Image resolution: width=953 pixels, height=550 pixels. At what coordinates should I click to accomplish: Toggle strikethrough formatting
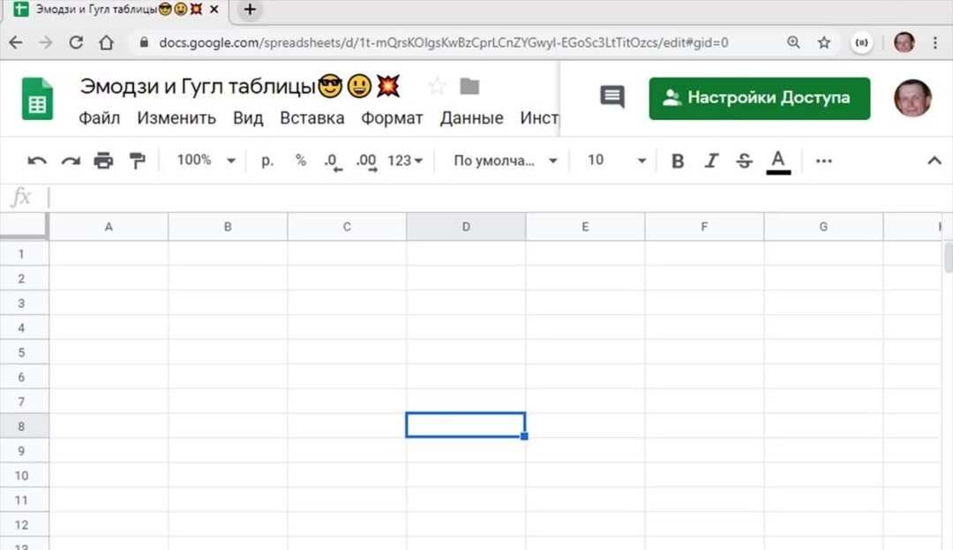(744, 161)
